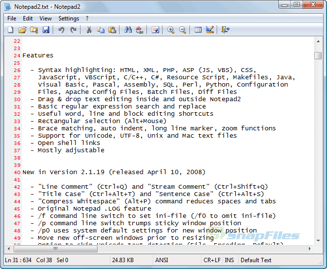Open the File menu
327x269 pixels.
12,18
